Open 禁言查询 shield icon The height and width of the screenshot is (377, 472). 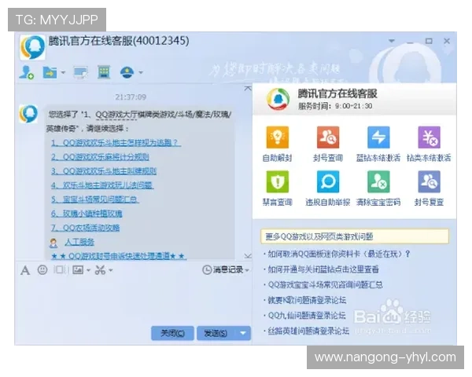coord(277,181)
